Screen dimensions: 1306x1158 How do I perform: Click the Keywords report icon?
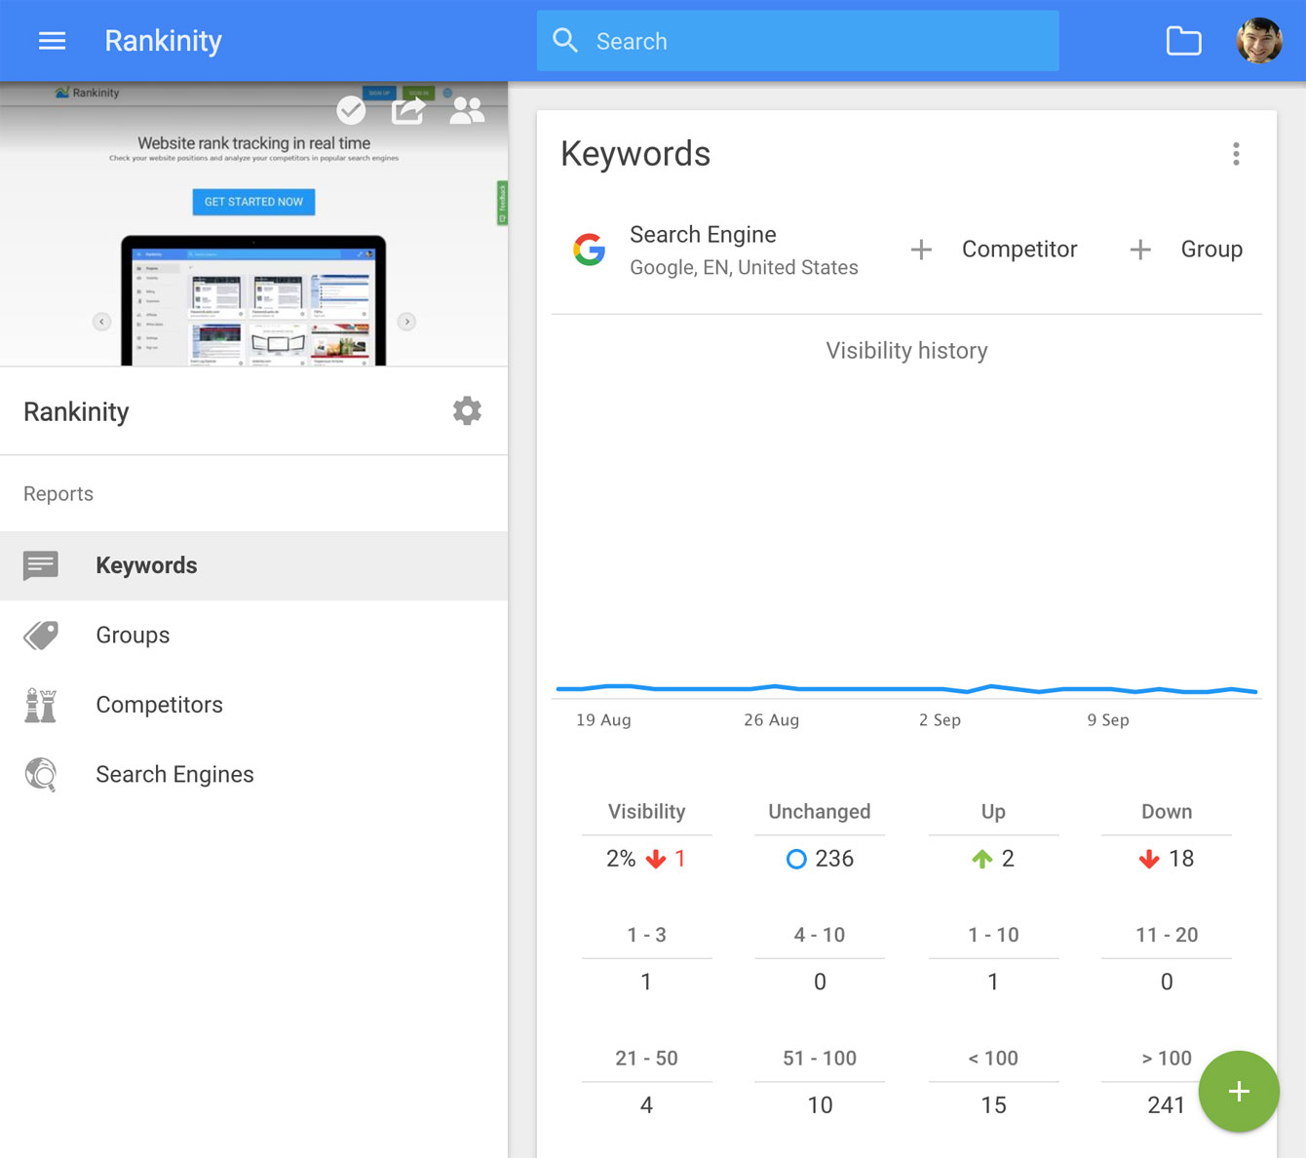pyautogui.click(x=41, y=565)
